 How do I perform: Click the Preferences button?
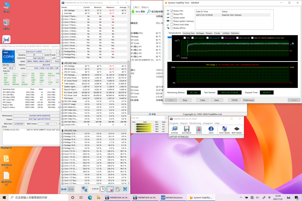click(x=248, y=100)
